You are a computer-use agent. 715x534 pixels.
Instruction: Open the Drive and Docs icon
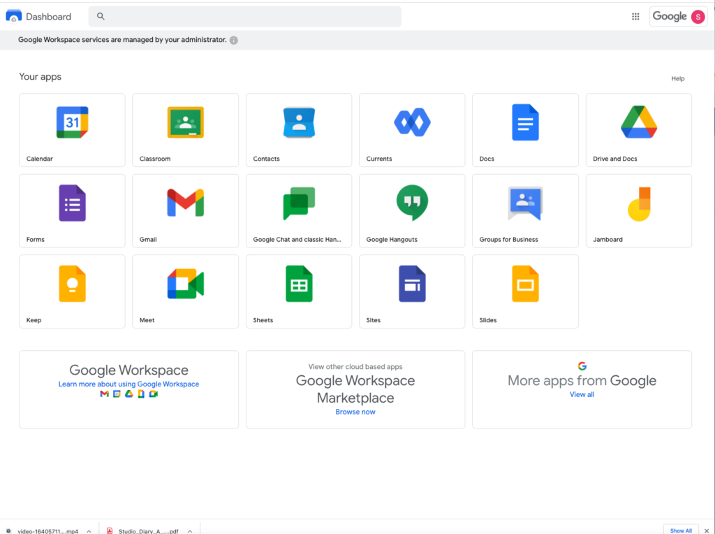tap(638, 122)
